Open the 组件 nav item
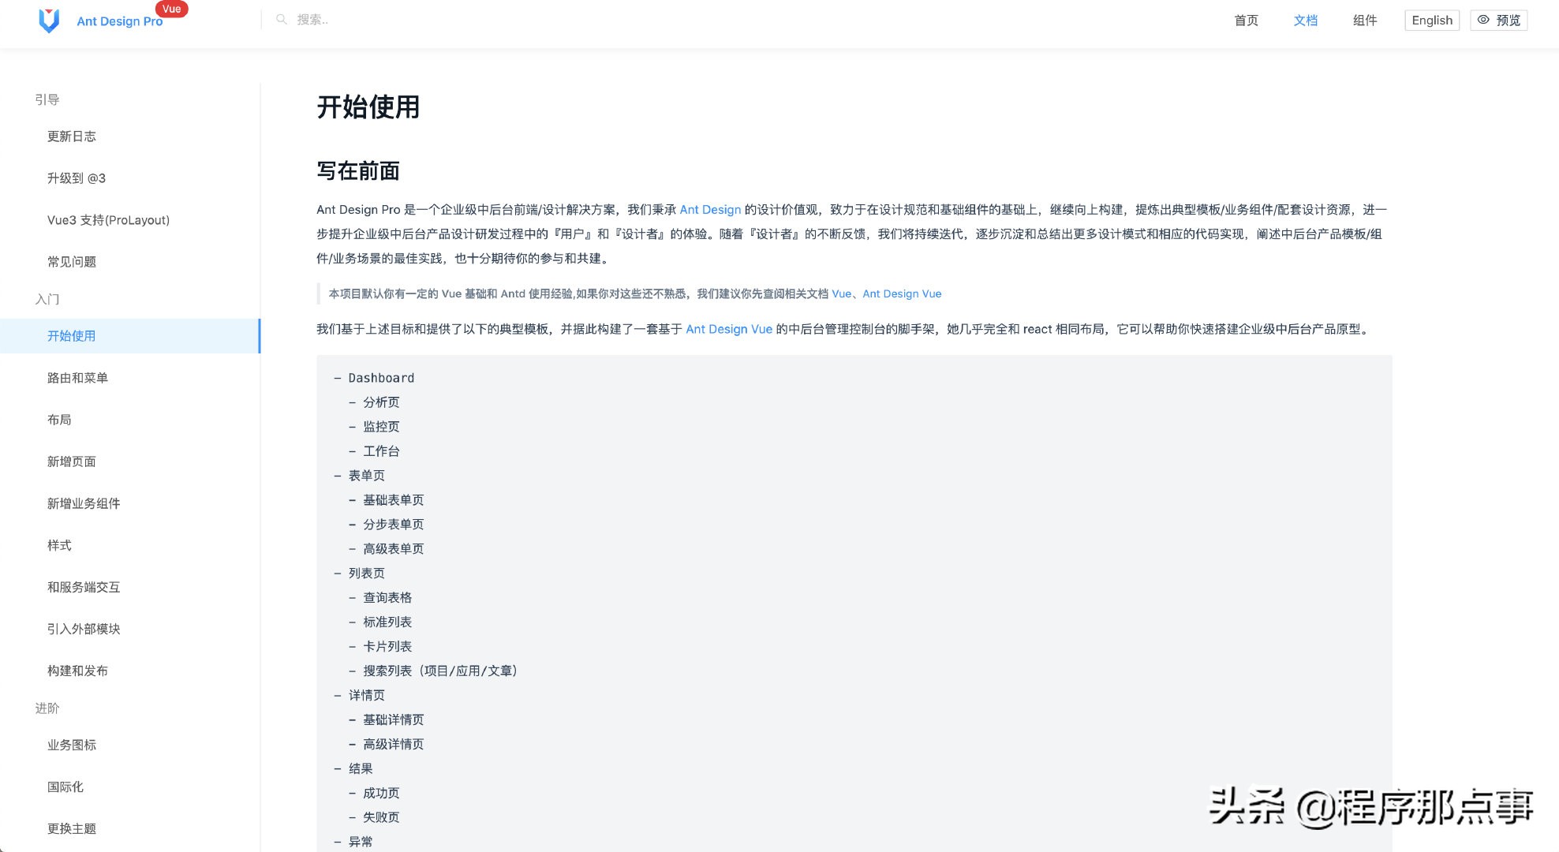The width and height of the screenshot is (1559, 852). 1365,21
